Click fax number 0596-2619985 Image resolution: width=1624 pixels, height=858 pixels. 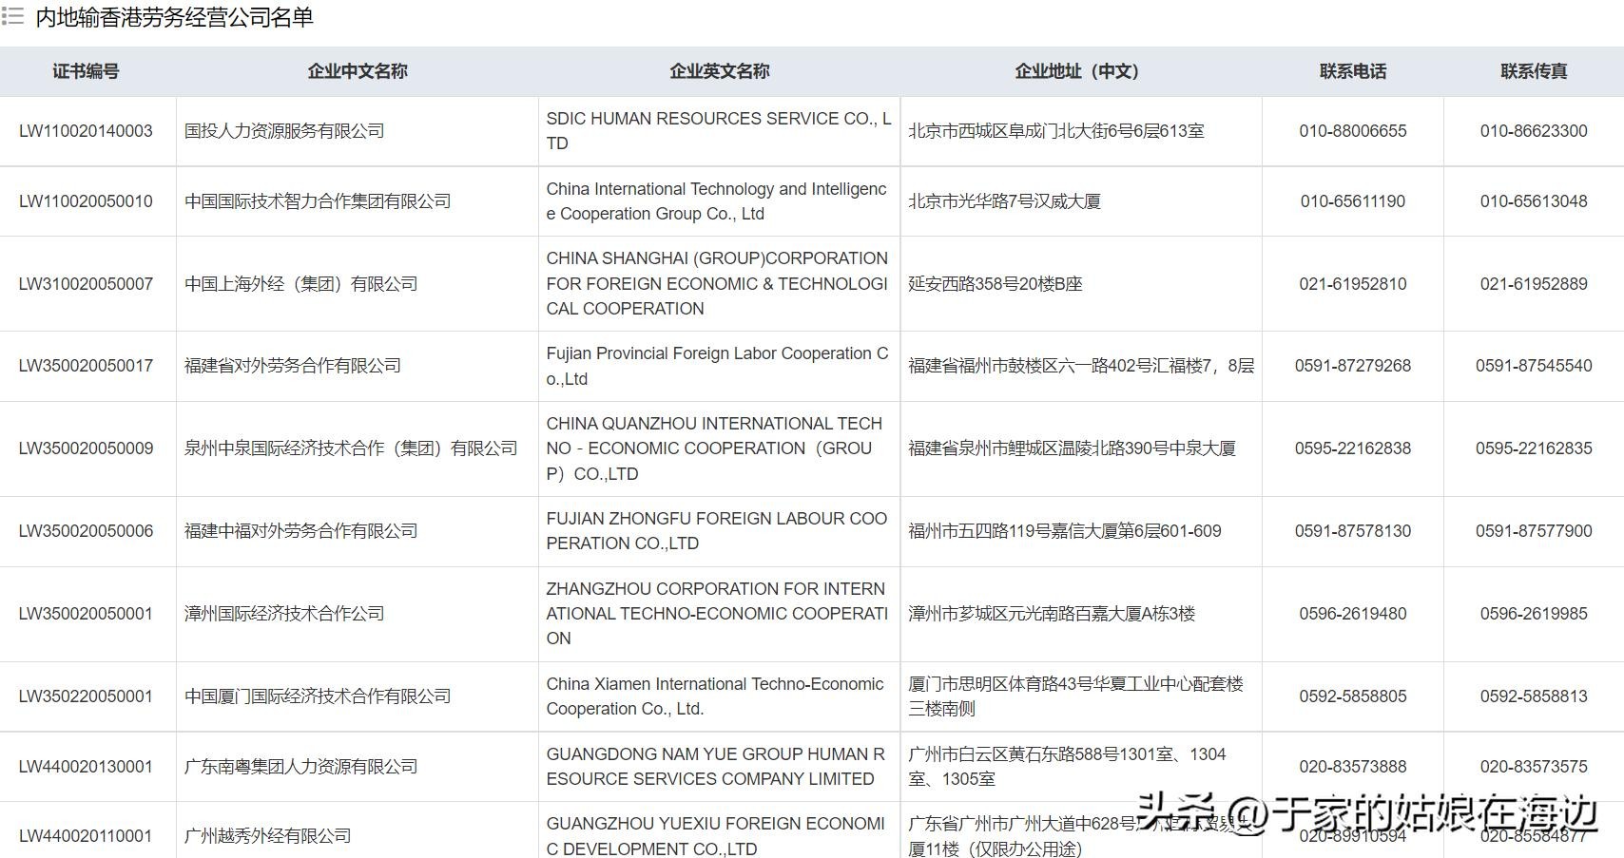click(x=1533, y=614)
